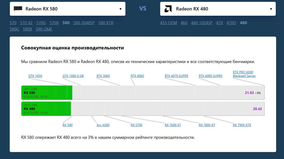Click the RTX 4080 SUPER chart label
Image resolution: width=284 pixels, height=159 pixels.
[210, 76]
